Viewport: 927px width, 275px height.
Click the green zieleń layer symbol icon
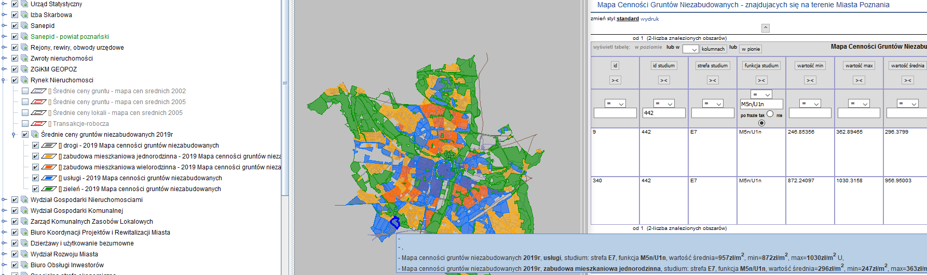point(49,189)
